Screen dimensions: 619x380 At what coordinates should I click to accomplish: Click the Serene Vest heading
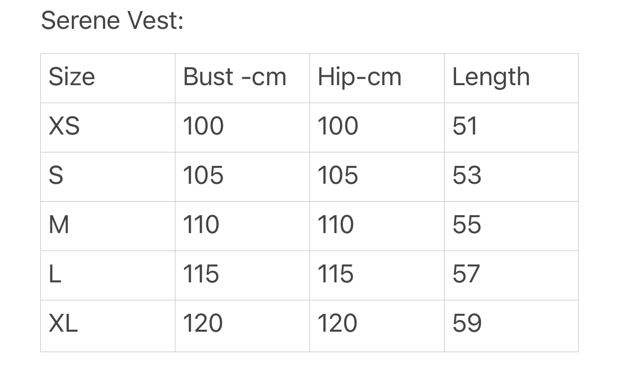(112, 21)
